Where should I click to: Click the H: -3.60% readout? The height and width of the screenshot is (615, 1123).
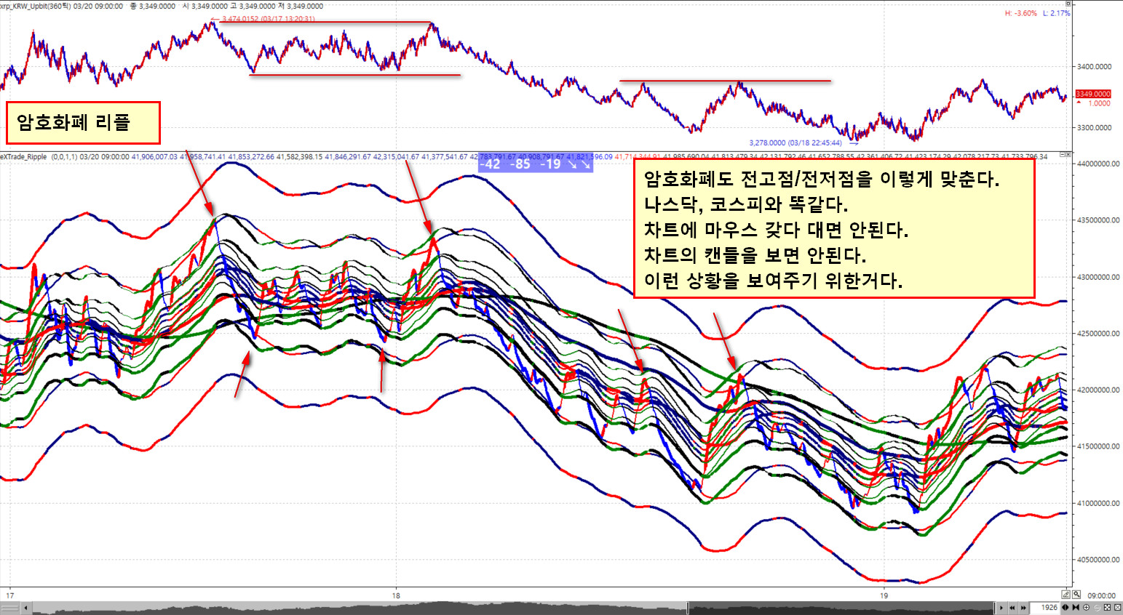[1020, 13]
